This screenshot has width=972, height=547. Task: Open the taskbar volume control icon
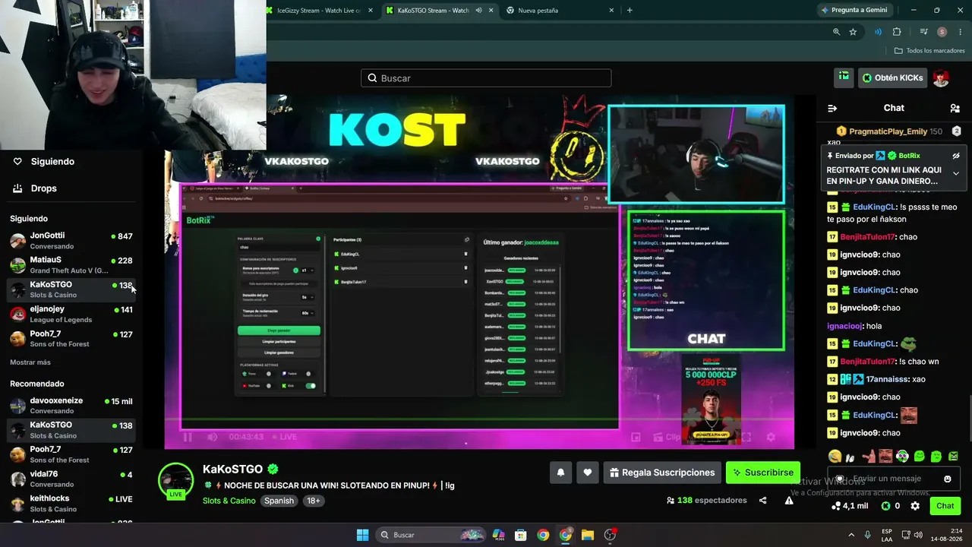click(x=918, y=535)
